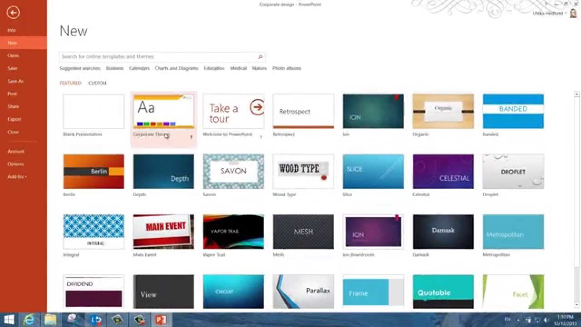Select the Metropolitan theme

(513, 232)
